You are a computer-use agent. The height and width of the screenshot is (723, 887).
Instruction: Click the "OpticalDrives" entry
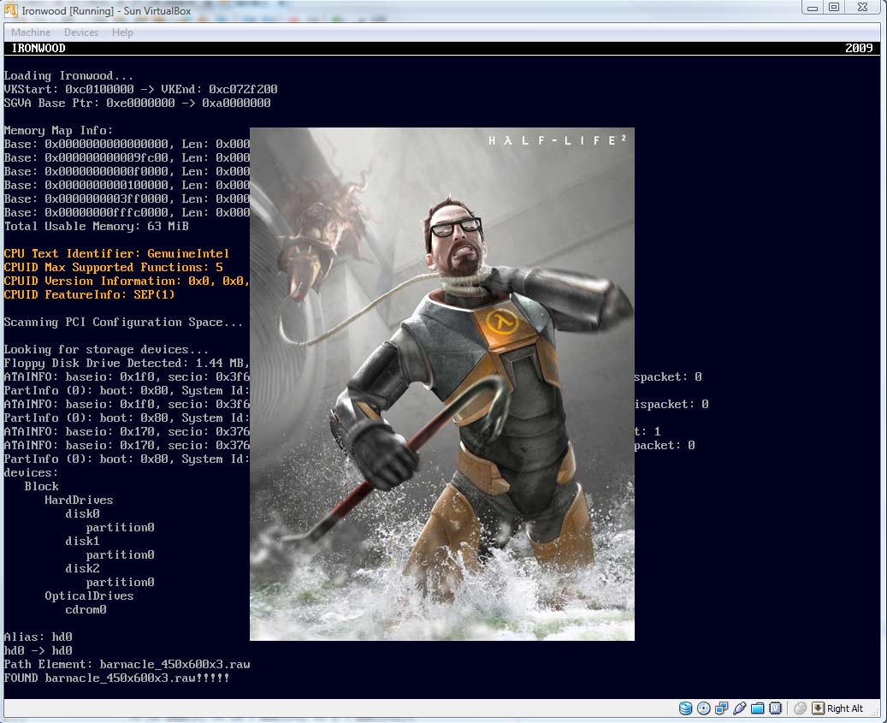coord(89,596)
